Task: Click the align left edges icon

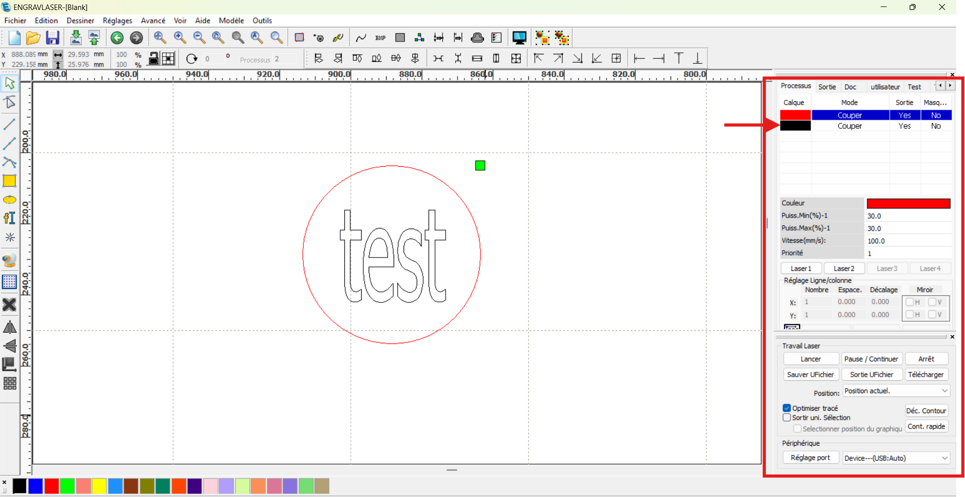Action: tap(318, 59)
